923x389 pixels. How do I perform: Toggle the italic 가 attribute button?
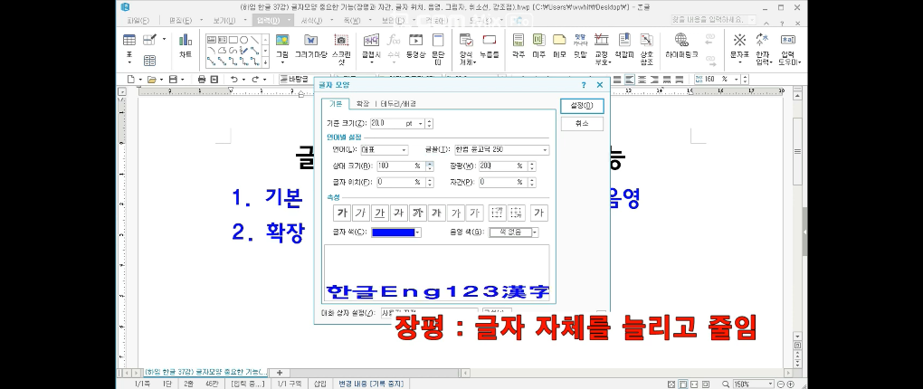pyautogui.click(x=360, y=213)
